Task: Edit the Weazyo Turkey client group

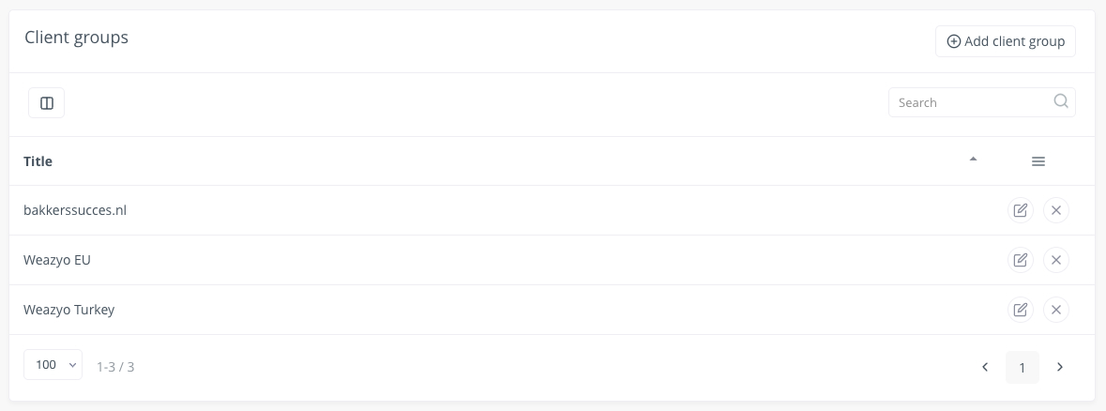Action: (x=1020, y=309)
